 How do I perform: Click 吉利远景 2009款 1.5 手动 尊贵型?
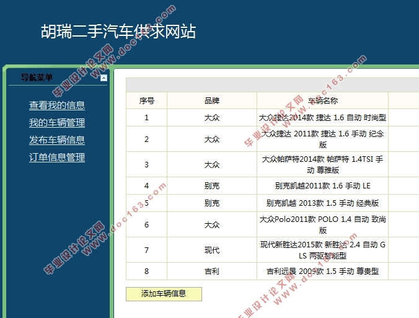[322, 272]
